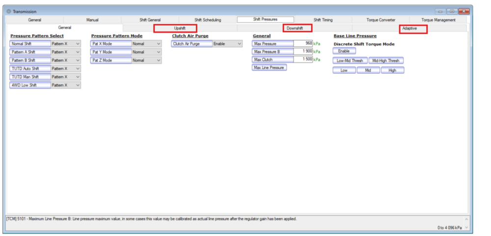Click the Mid-High Thresh button
491x236 pixels.
coord(385,61)
